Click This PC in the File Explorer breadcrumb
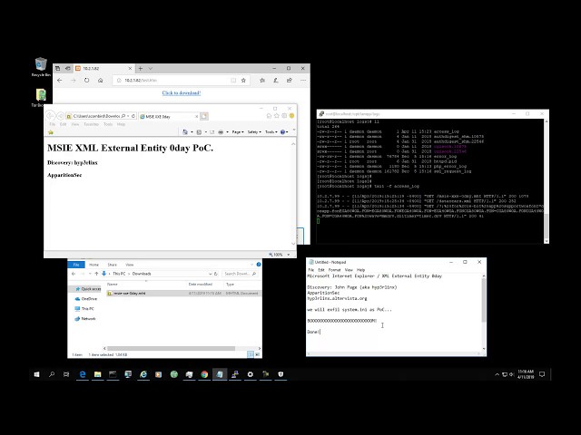The image size is (581, 435). click(x=119, y=274)
